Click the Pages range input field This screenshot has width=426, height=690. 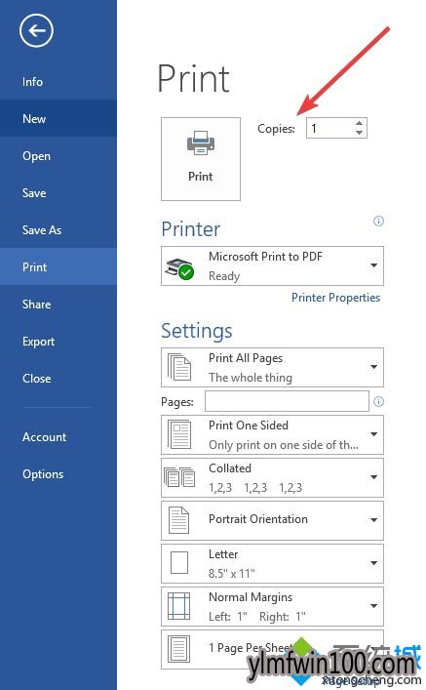[287, 401]
